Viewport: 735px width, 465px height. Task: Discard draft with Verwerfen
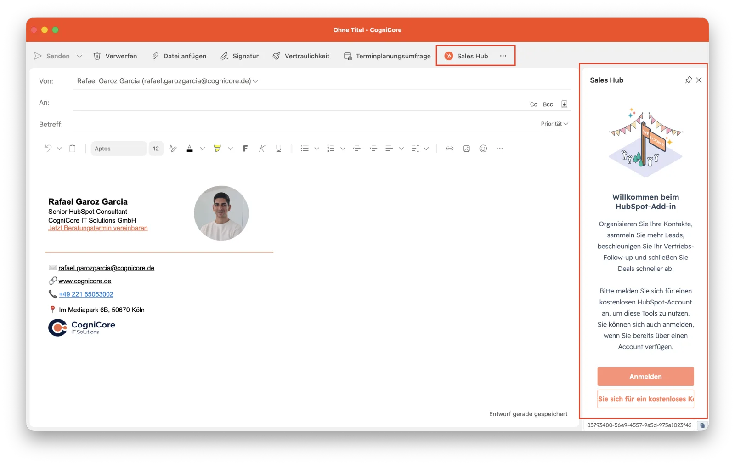pyautogui.click(x=115, y=56)
